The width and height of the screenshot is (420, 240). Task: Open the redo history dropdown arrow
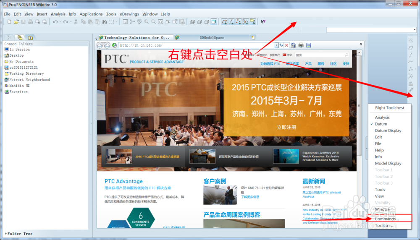pos(71,22)
